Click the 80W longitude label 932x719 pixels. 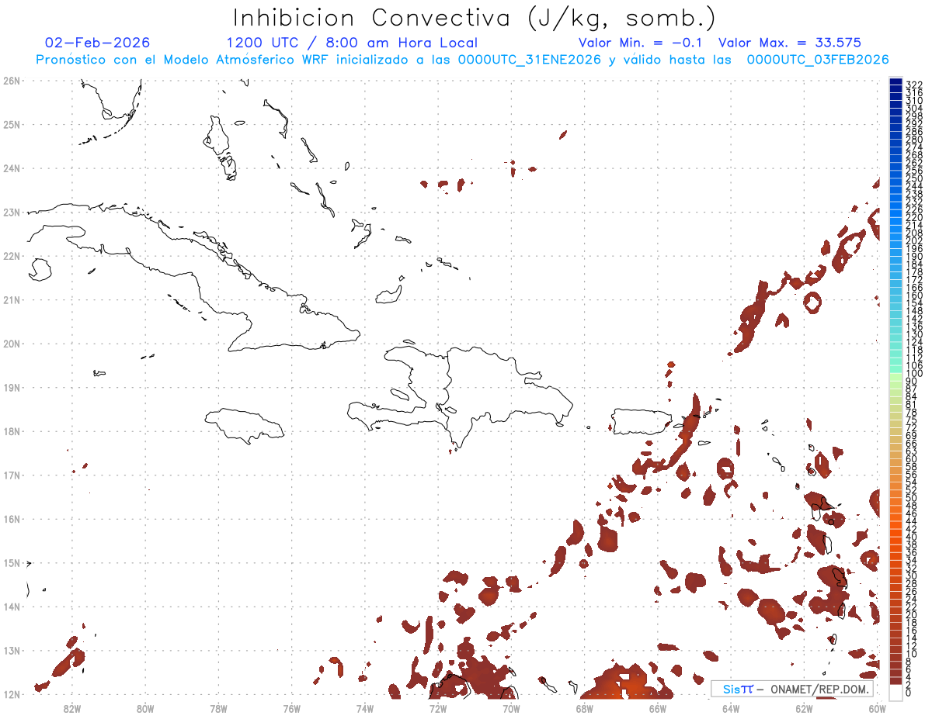[145, 708]
